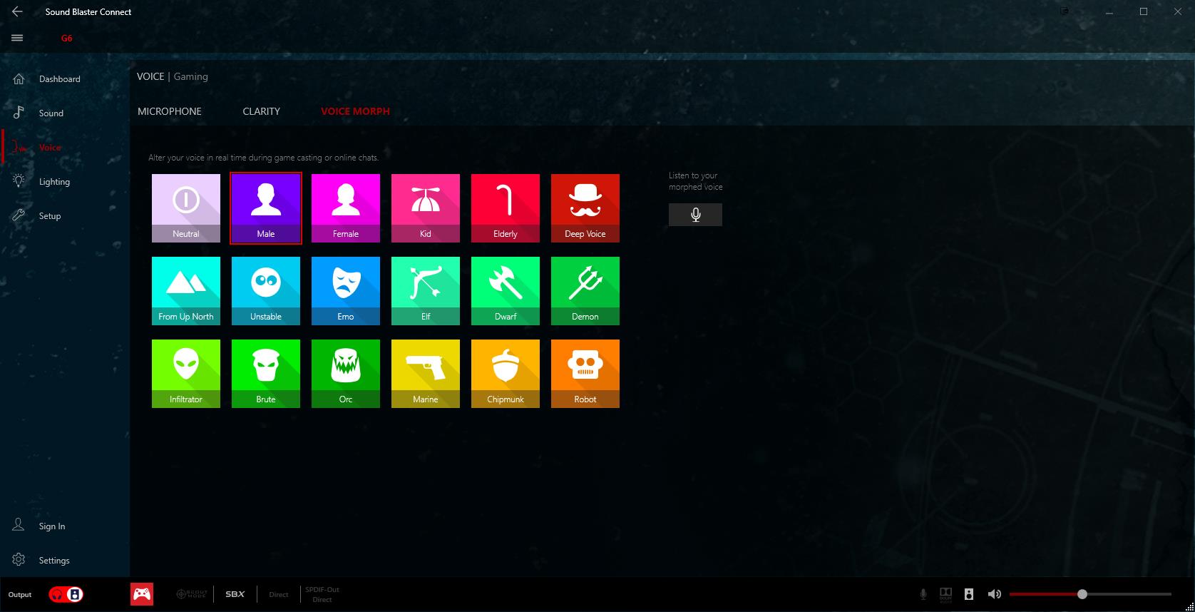The height and width of the screenshot is (612, 1195).
Task: Switch to the MICROPHONE tab
Action: click(x=170, y=111)
